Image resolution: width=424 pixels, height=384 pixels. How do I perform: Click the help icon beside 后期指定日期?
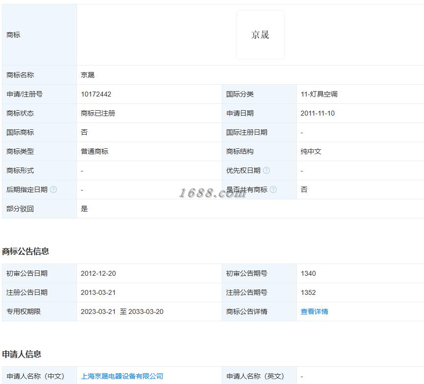53,190
